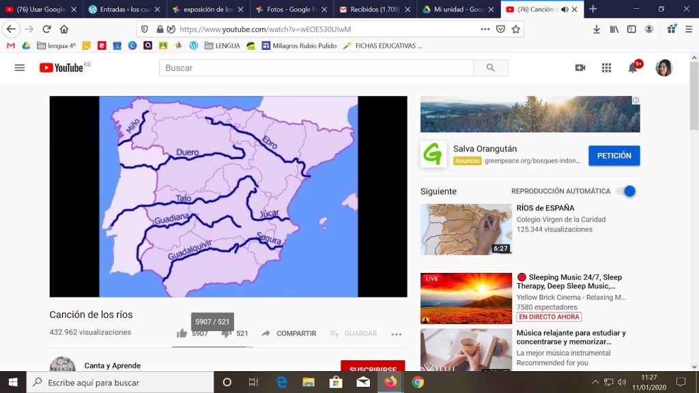Open Google Chrome from the Windows taskbar
This screenshot has height=393, width=699.
(x=418, y=382)
